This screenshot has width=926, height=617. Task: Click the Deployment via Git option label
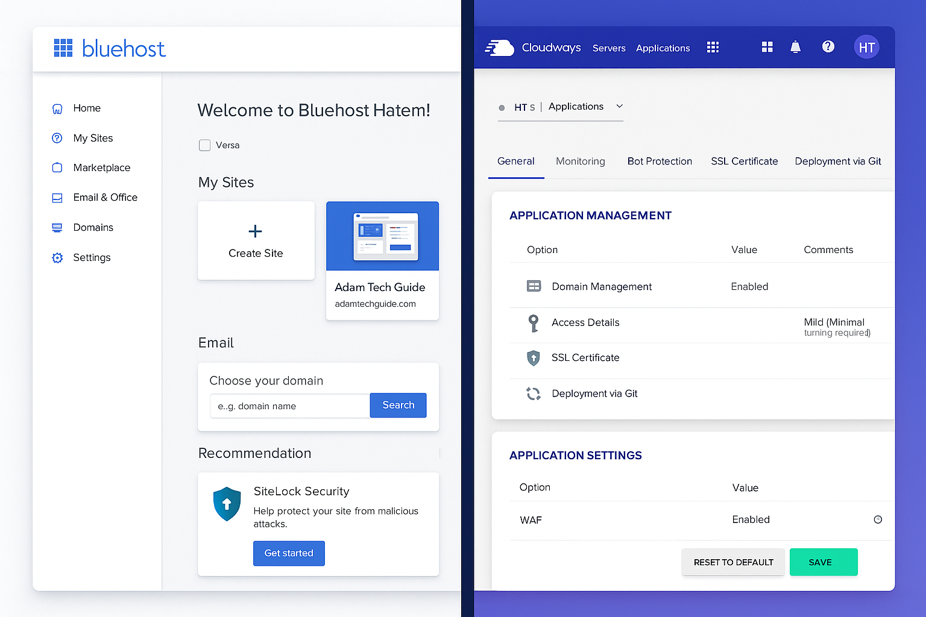[594, 394]
